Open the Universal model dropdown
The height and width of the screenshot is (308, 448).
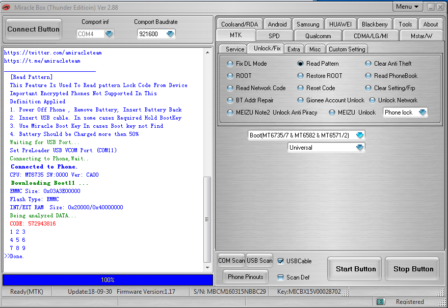(360, 148)
